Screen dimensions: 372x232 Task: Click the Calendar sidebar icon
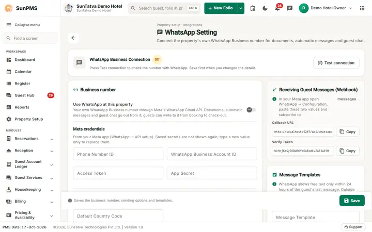(x=9, y=72)
